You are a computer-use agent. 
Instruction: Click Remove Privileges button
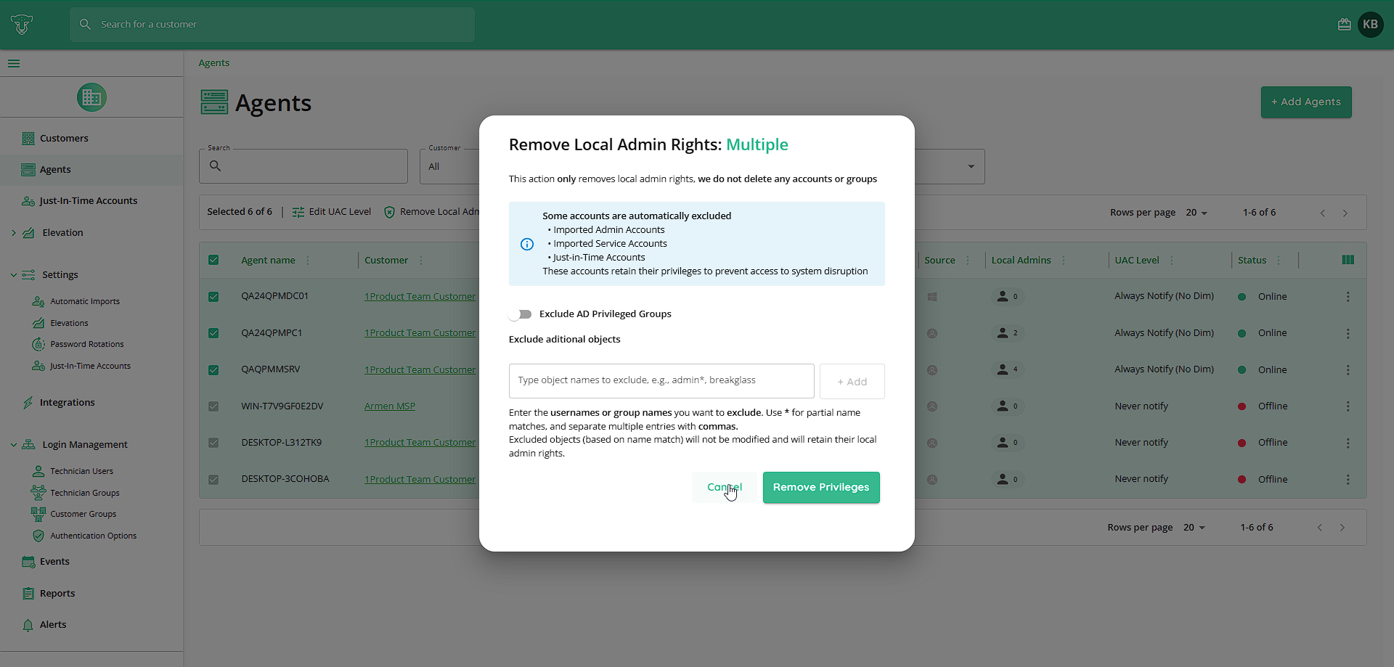821,488
